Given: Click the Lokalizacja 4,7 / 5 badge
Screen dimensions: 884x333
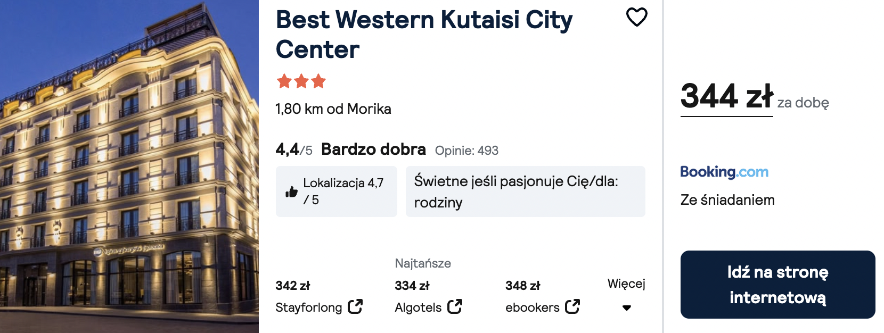Looking at the screenshot, I should (x=337, y=192).
